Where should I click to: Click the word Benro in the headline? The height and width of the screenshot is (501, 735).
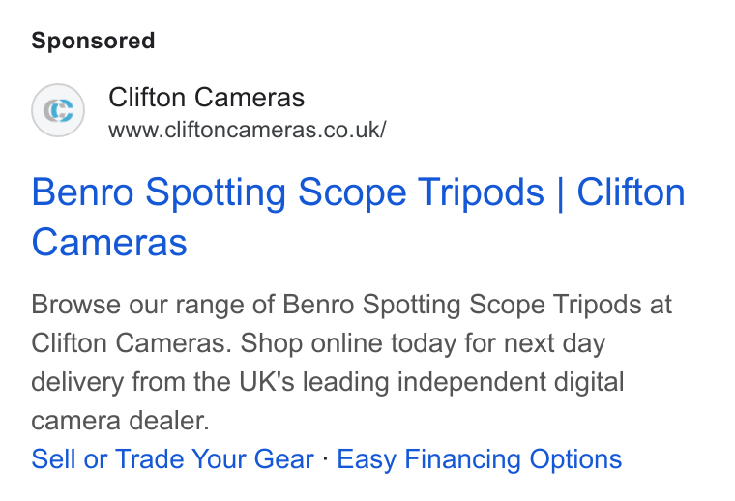coord(82,192)
